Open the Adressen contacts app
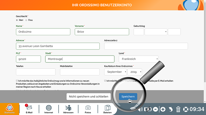Image resolution: width=206 pixels, height=115 pixels. [x=68, y=109]
